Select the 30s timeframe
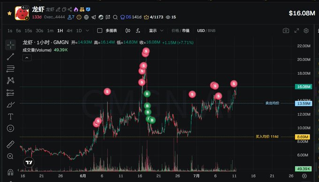Screen dimensions: 319x182 pos(39,30)
